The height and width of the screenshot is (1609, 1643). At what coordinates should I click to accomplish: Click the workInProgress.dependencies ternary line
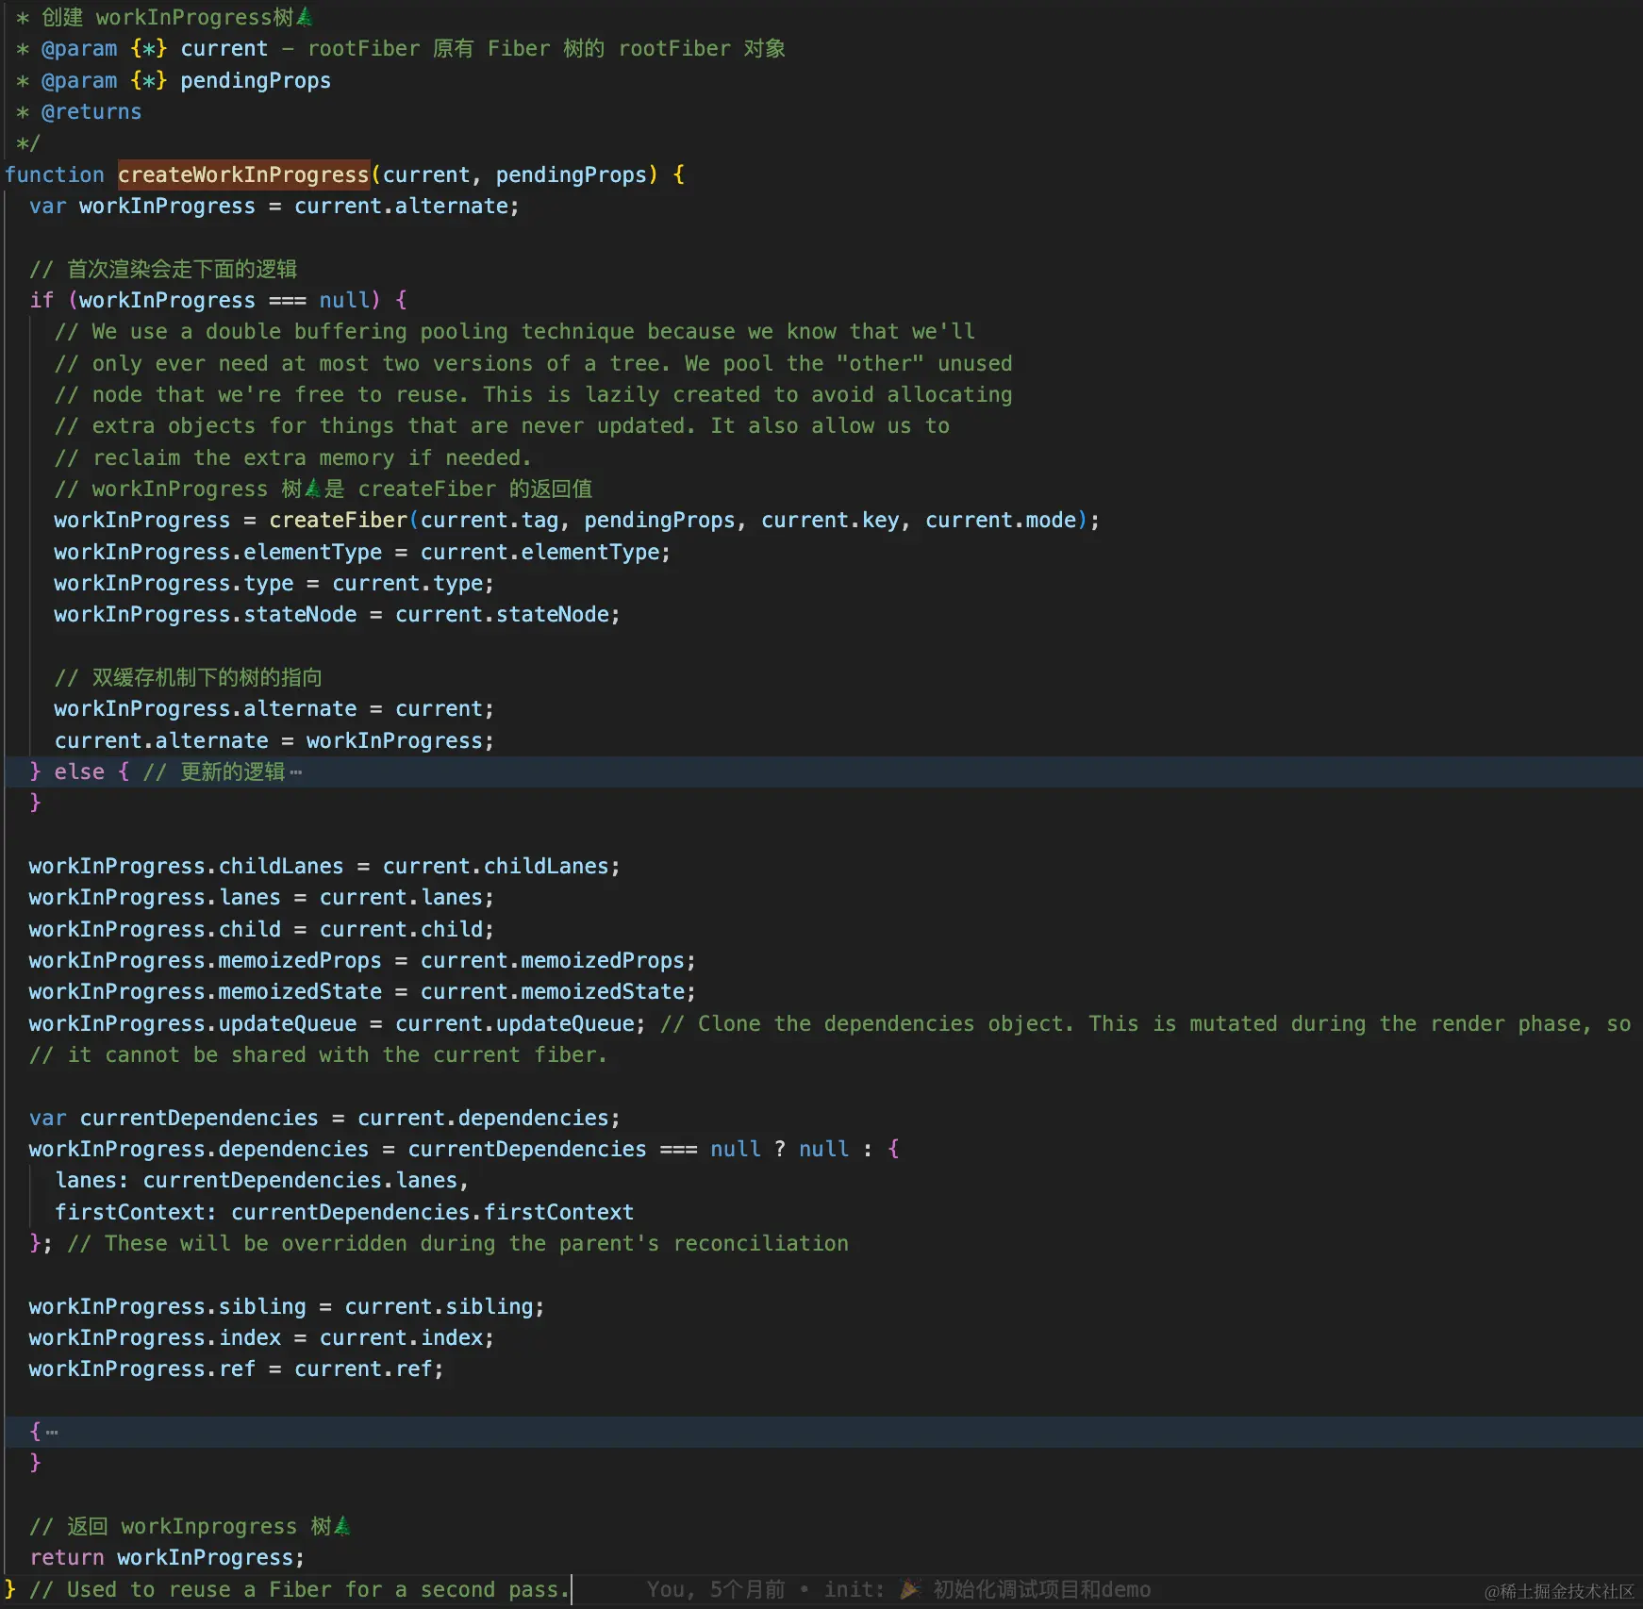tap(464, 1149)
